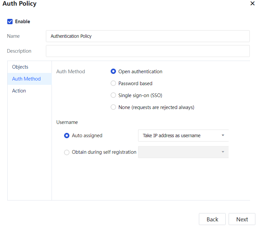Select the Auth Method tab
The width and height of the screenshot is (260, 227).
pos(26,79)
